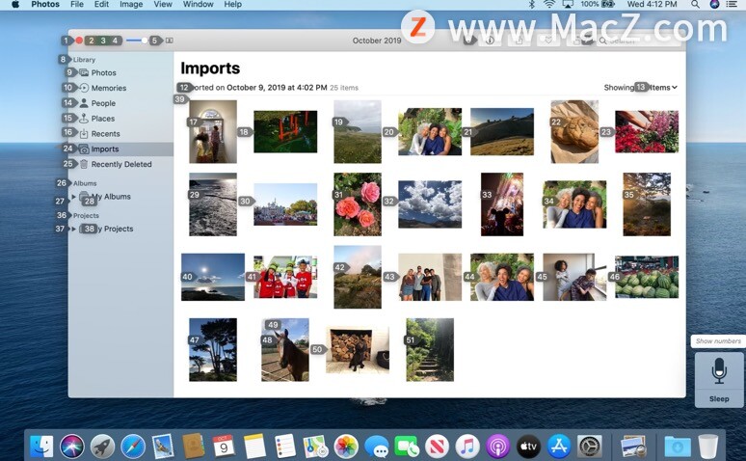The height and width of the screenshot is (461, 746).
Task: Open the Image menu
Action: click(131, 4)
